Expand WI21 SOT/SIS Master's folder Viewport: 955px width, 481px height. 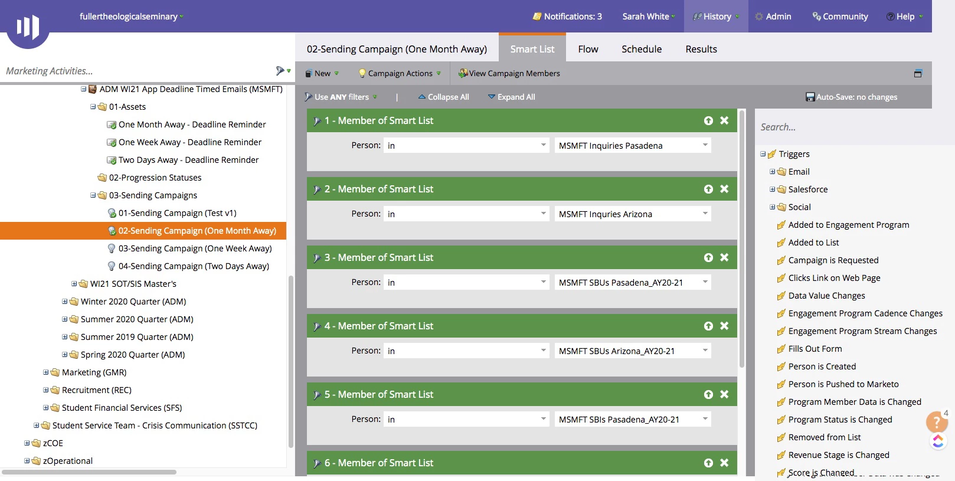click(x=74, y=284)
